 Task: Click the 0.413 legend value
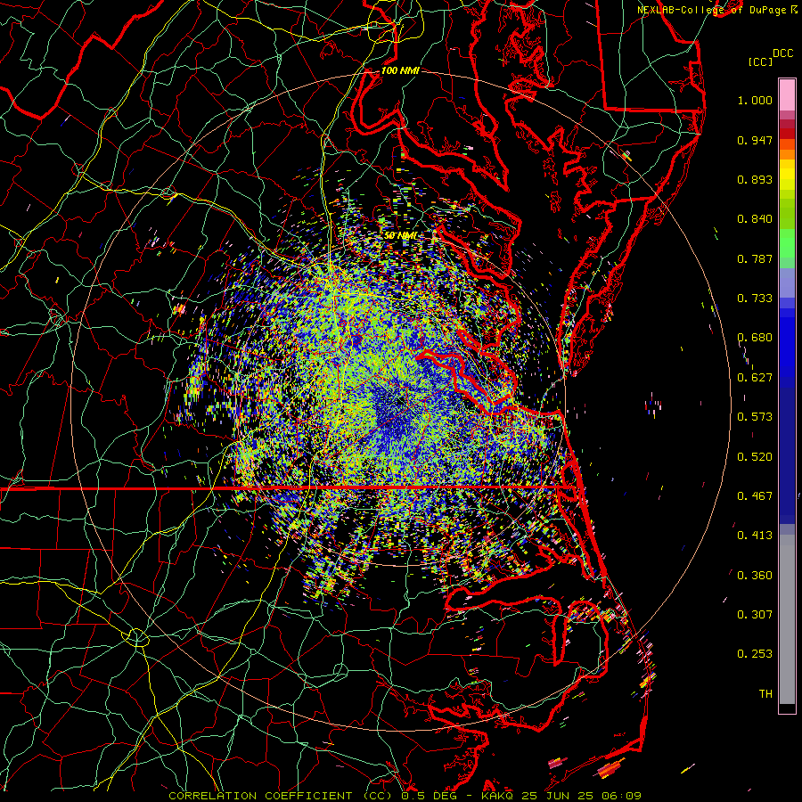755,536
